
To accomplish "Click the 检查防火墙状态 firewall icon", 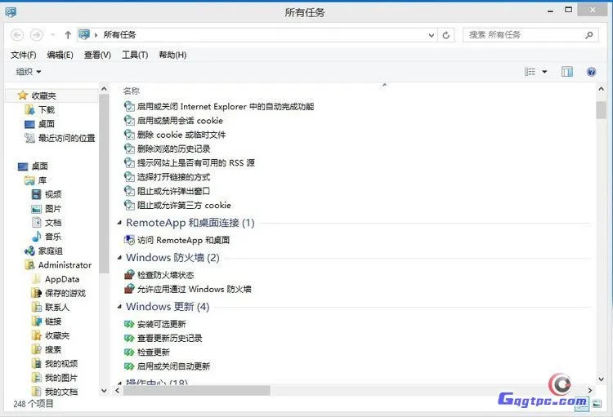I will coord(129,275).
